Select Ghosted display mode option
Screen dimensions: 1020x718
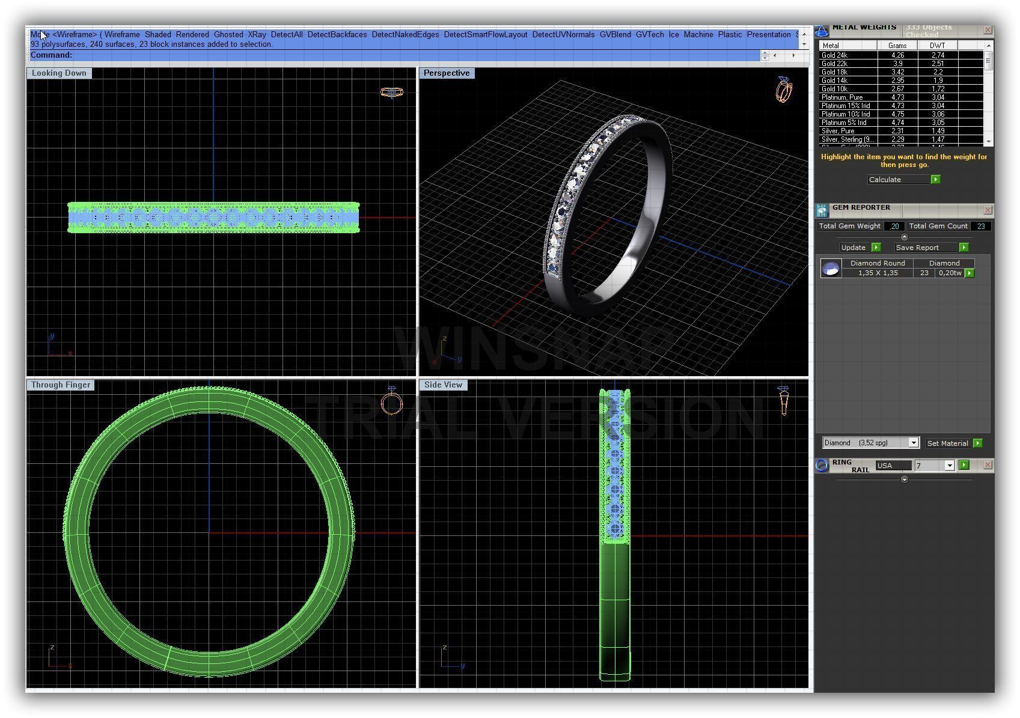pos(228,35)
